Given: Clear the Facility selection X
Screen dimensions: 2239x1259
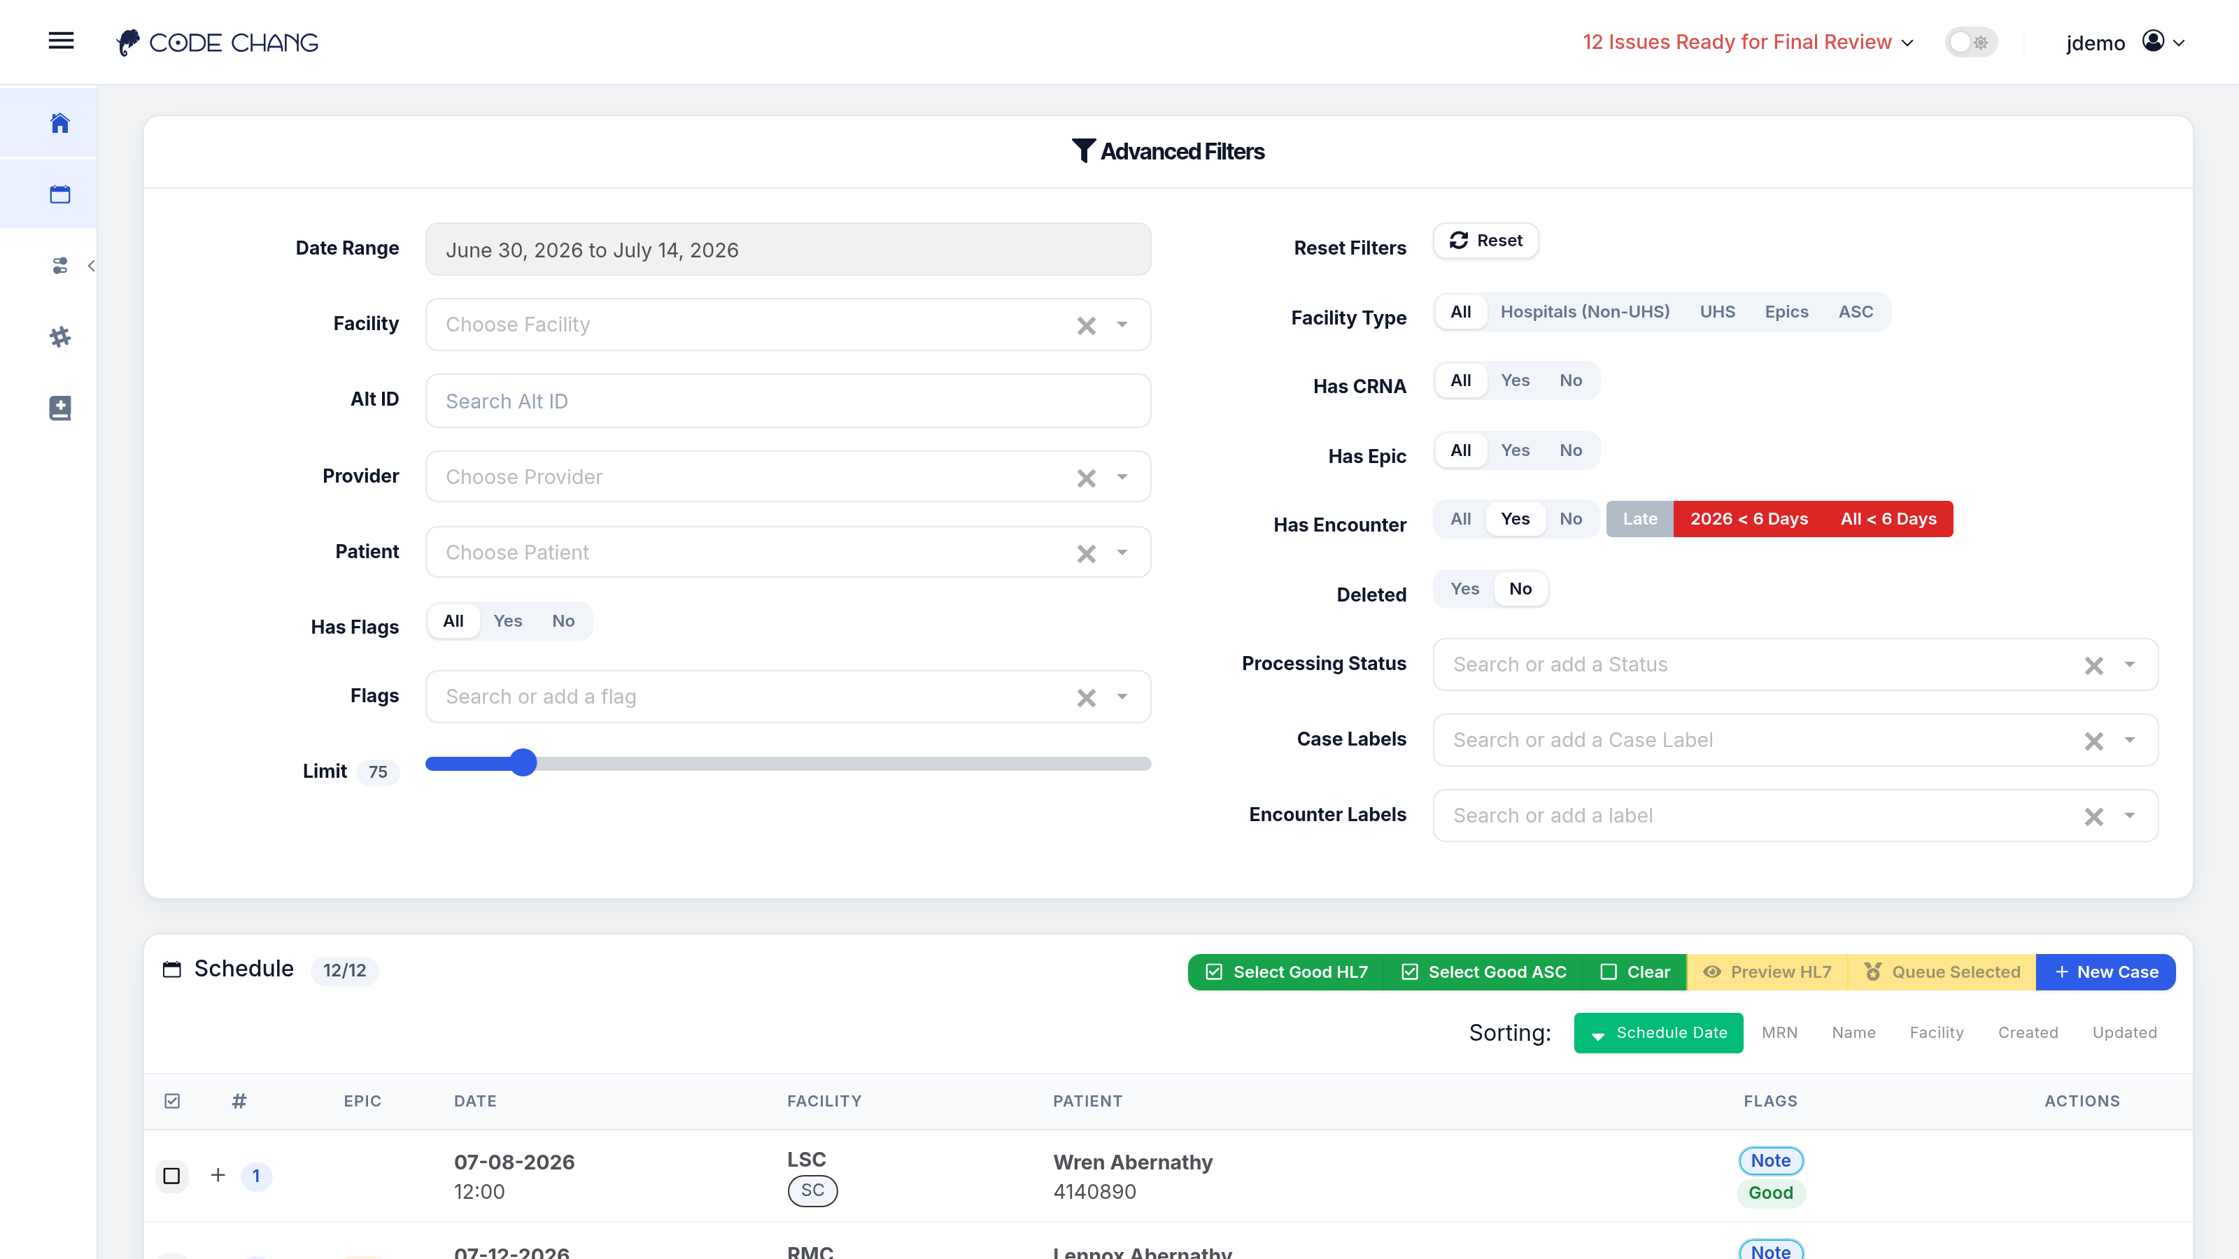Looking at the screenshot, I should click(x=1087, y=325).
